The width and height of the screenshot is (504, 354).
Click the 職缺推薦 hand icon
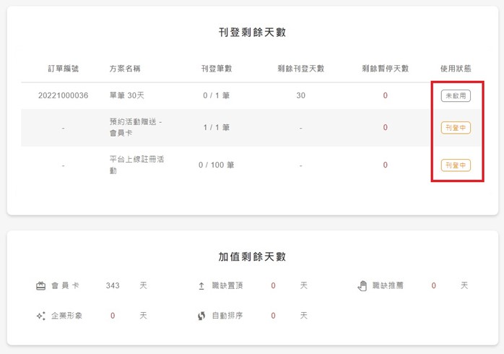pyautogui.click(x=362, y=285)
